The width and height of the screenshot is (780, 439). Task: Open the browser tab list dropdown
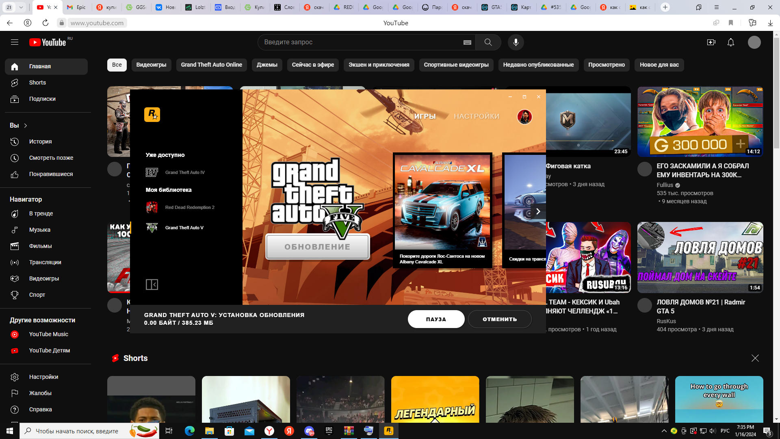point(21,7)
